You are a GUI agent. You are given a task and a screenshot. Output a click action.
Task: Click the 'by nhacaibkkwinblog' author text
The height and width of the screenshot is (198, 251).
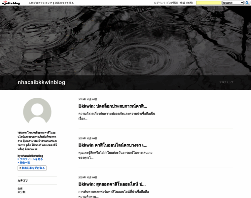30,156
